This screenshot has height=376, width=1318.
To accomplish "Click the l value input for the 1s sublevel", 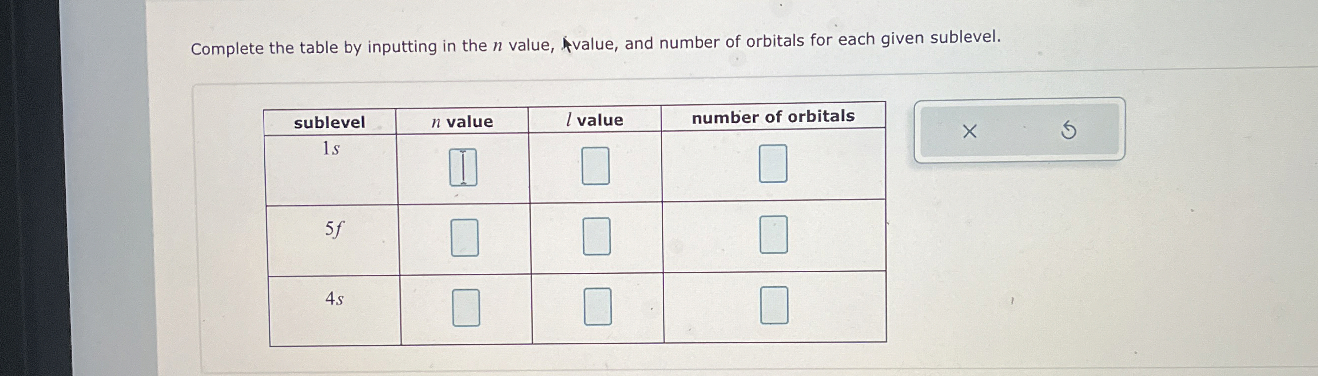I will 596,165.
